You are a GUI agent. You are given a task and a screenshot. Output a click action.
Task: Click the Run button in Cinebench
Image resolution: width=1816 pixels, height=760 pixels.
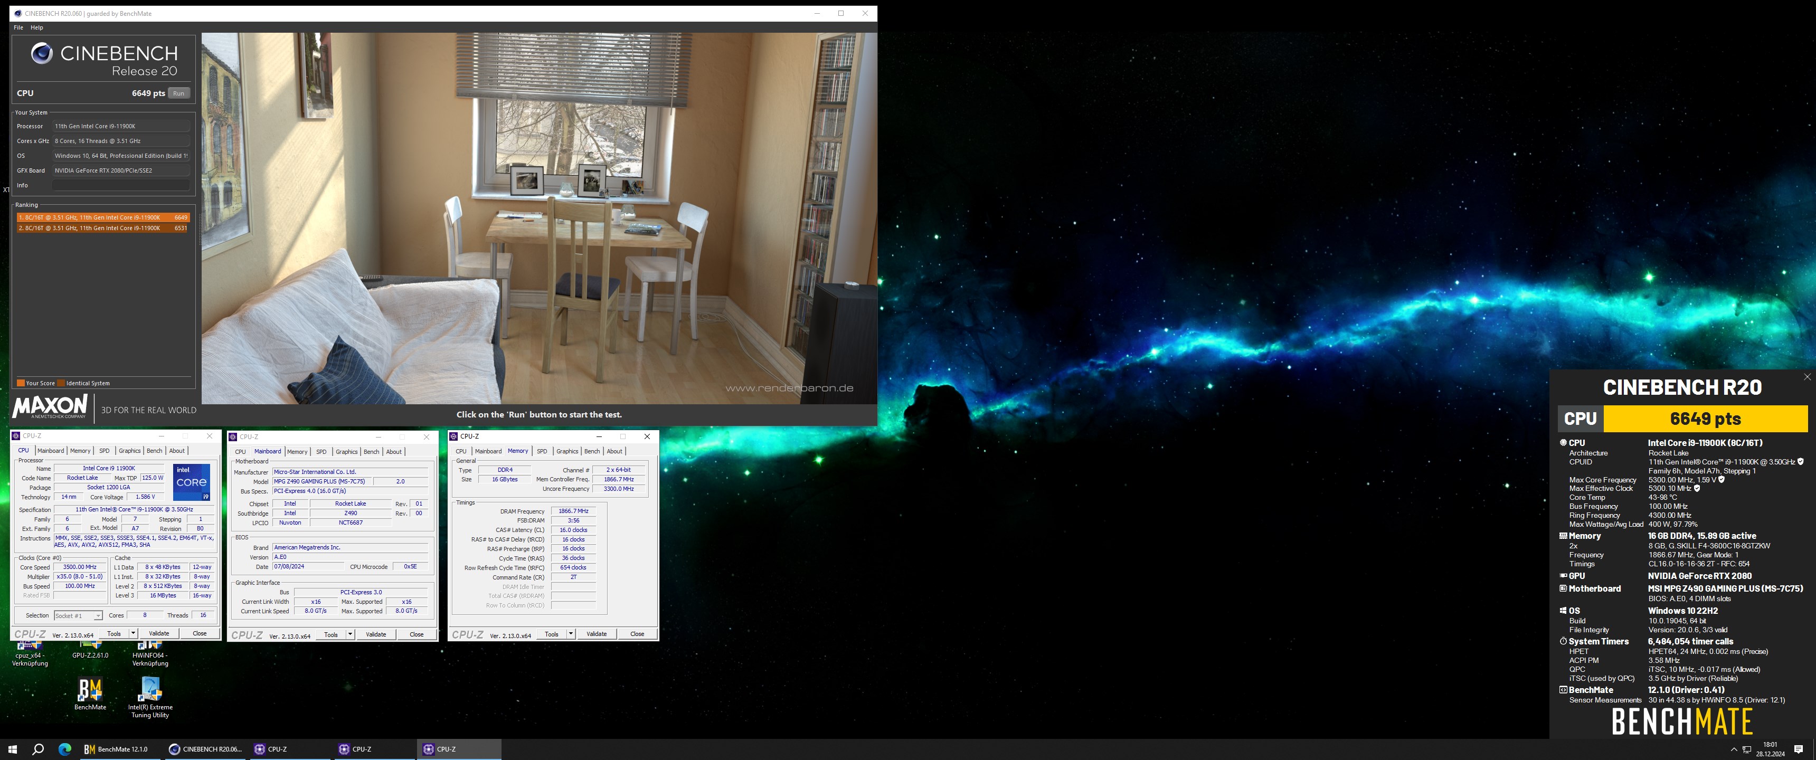coord(178,93)
